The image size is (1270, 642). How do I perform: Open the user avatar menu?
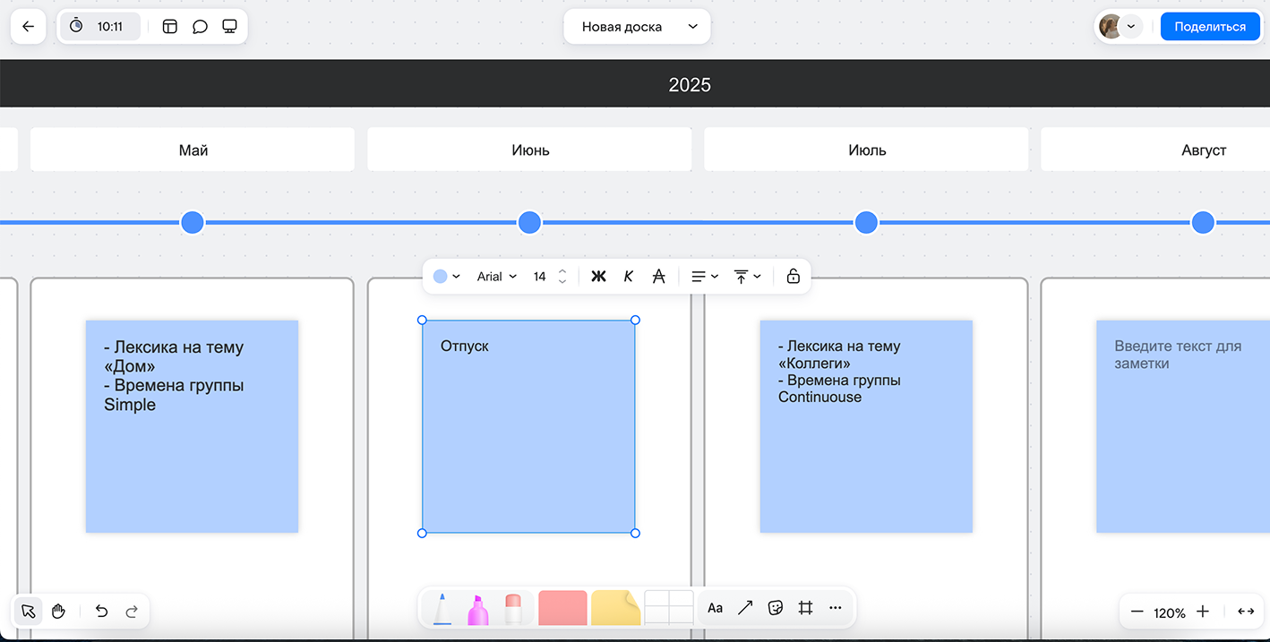point(1120,27)
